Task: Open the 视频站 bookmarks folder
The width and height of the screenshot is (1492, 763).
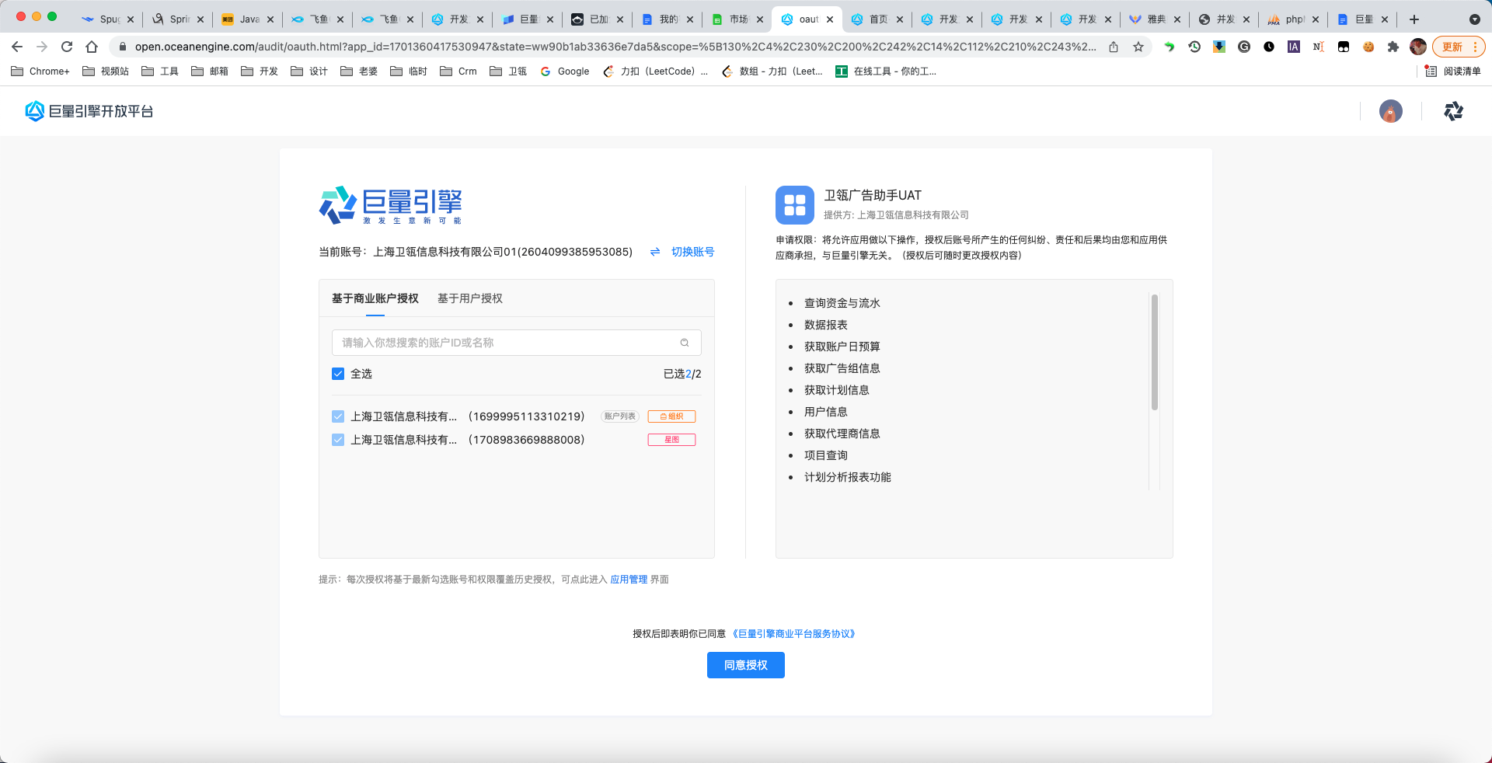Action: [x=106, y=71]
